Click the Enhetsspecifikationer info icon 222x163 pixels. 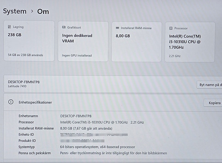[x=11, y=102]
